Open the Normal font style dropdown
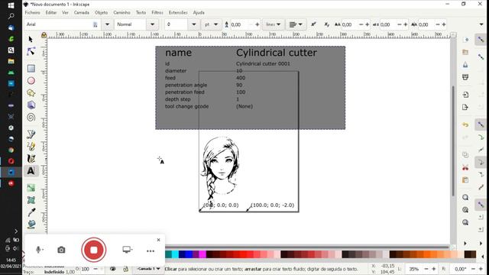 click(x=152, y=24)
